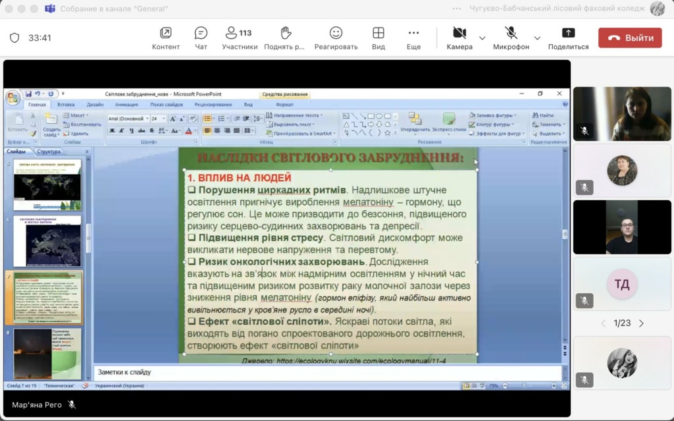674x421 pixels.
Task: Turn on the camera
Action: point(459,34)
